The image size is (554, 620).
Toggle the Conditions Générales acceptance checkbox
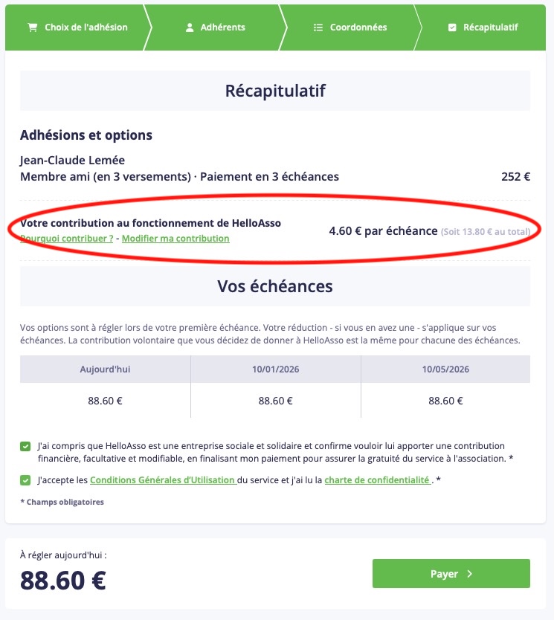coord(26,480)
